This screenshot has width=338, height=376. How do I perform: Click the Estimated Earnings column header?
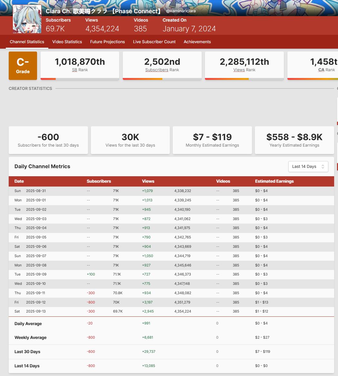point(275,181)
